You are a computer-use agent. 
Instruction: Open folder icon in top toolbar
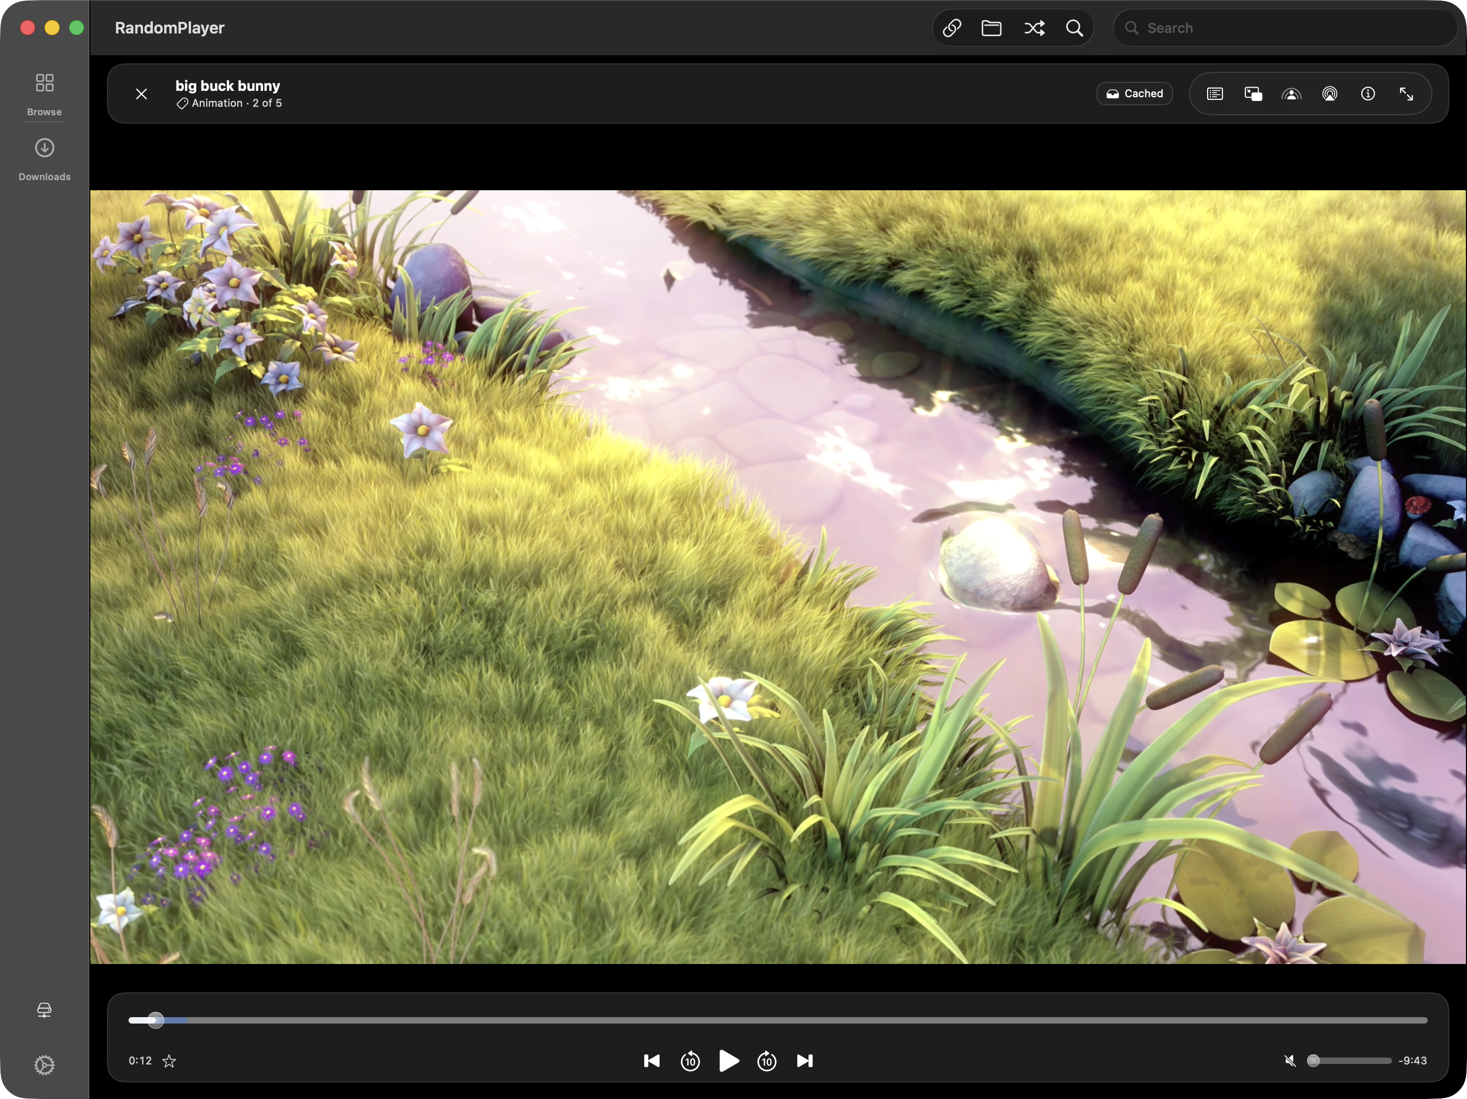point(991,28)
